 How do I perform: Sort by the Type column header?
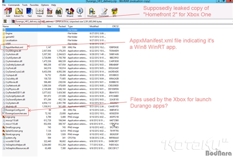[78, 26]
